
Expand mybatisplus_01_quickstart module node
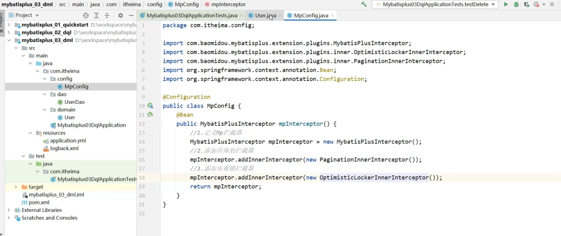[9, 25]
